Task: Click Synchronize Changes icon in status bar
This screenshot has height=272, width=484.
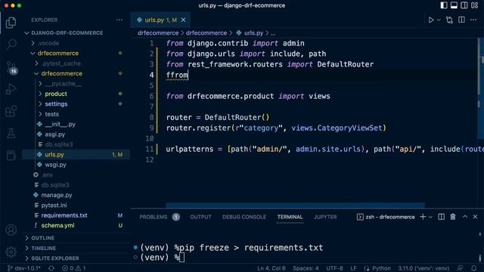Action: point(51,268)
